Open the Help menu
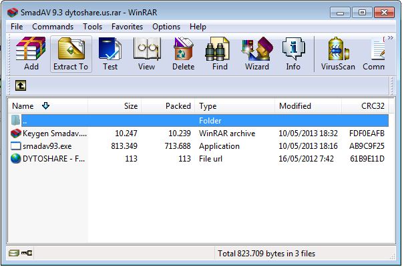Image resolution: width=402 pixels, height=267 pixels. click(x=198, y=27)
